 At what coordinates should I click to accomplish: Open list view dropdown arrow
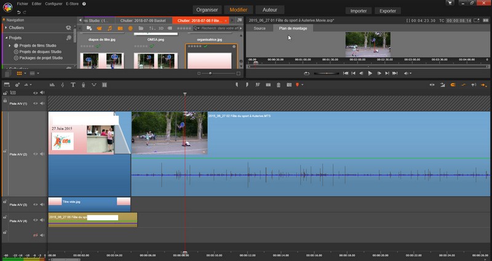click(38, 73)
